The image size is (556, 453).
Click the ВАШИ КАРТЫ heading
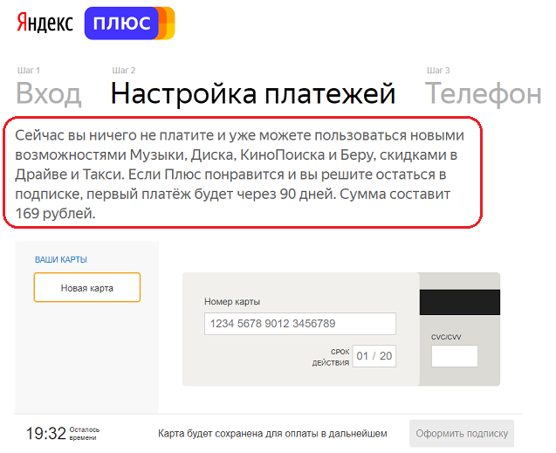[x=61, y=259]
